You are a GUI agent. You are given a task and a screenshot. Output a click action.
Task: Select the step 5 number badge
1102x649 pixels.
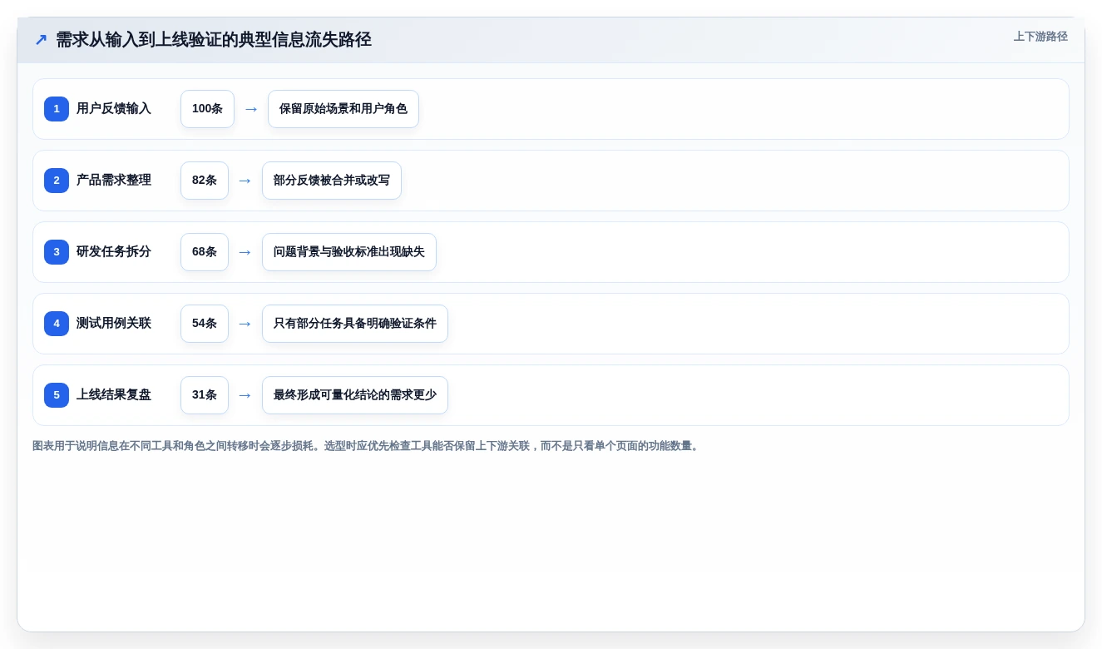57,395
